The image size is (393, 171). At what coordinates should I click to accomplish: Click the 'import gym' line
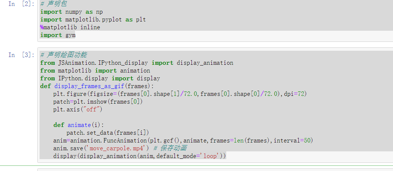click(58, 35)
